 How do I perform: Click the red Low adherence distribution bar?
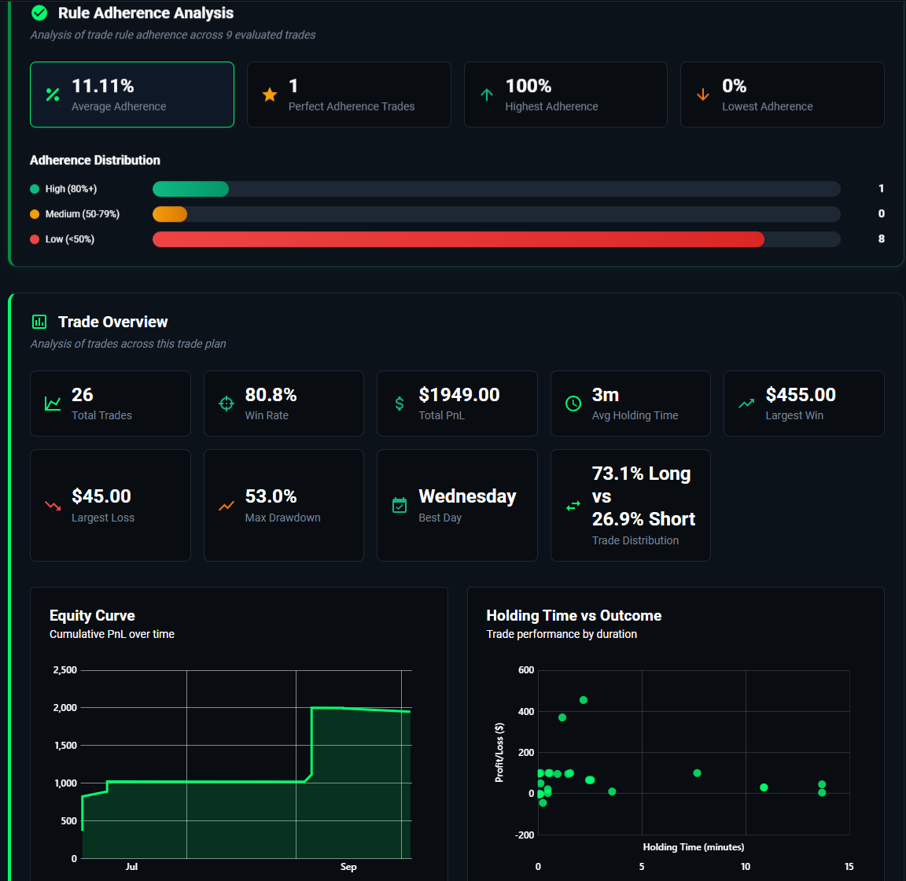[x=458, y=239]
